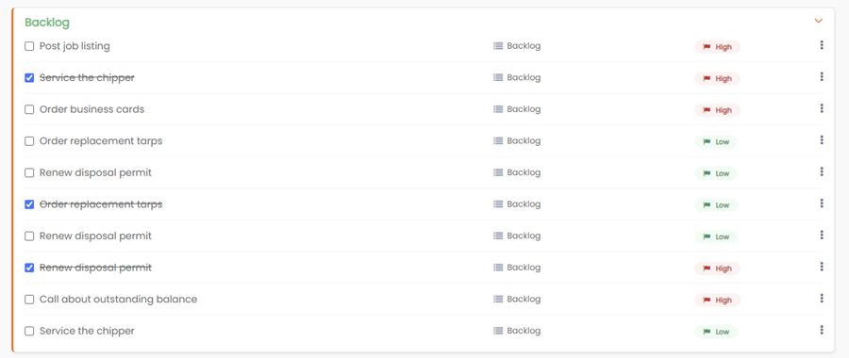Open the non-struck Order replacement tarps title
This screenshot has height=358, width=849.
pyautogui.click(x=101, y=140)
